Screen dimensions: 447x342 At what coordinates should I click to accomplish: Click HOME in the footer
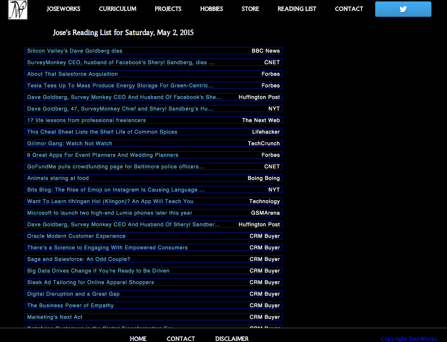coord(138,339)
